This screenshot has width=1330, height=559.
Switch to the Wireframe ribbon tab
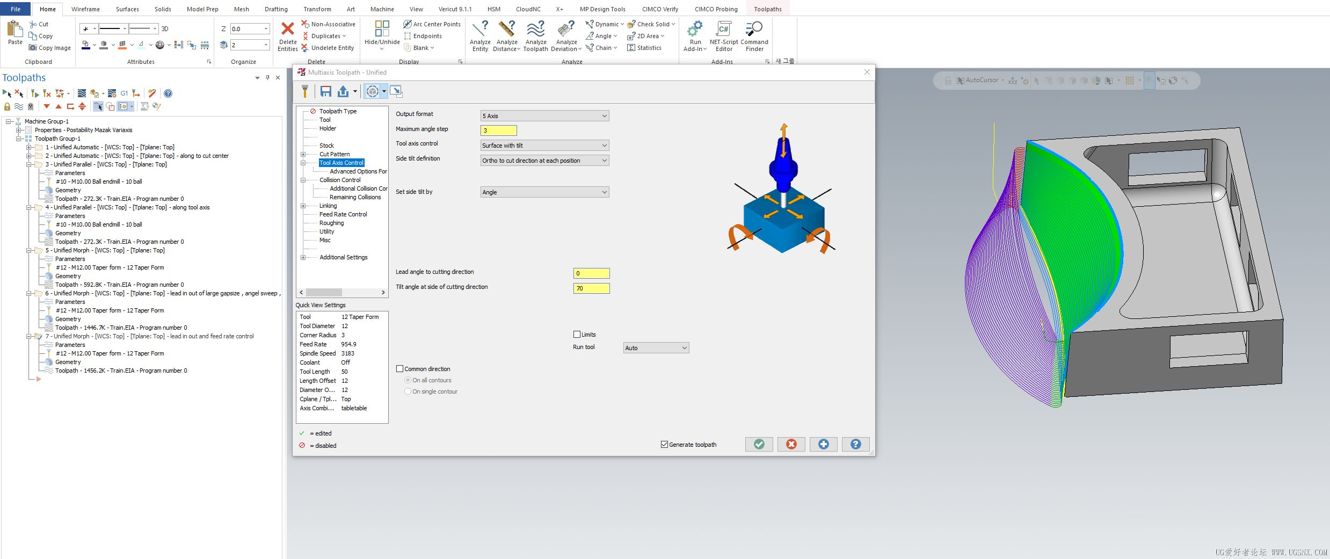click(85, 9)
